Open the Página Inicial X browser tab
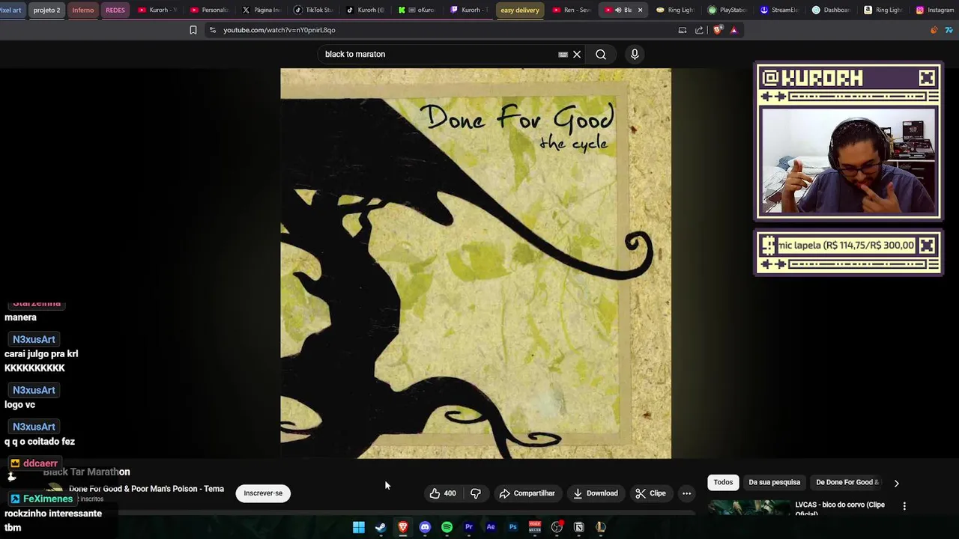The height and width of the screenshot is (539, 959). 261,10
